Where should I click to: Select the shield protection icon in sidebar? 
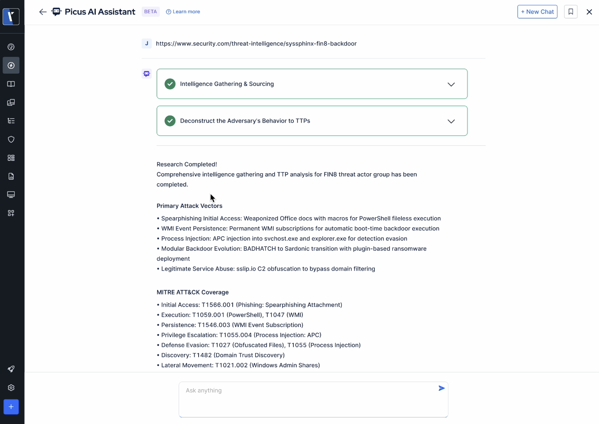[x=11, y=139]
